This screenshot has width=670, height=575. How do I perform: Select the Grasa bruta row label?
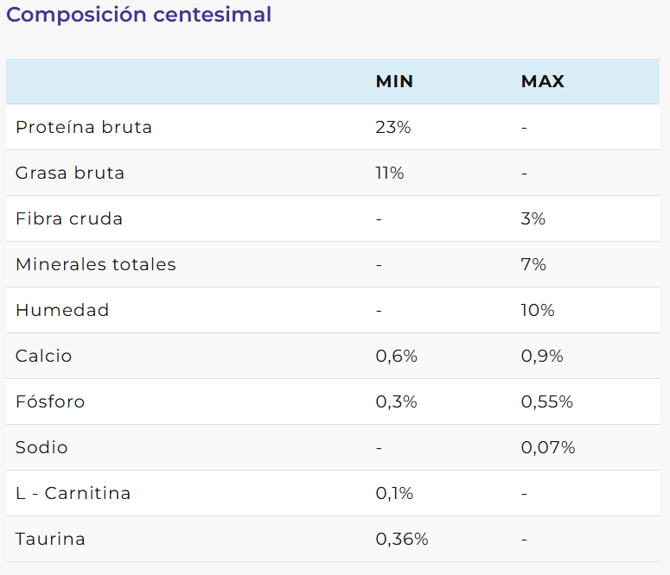[x=70, y=173]
